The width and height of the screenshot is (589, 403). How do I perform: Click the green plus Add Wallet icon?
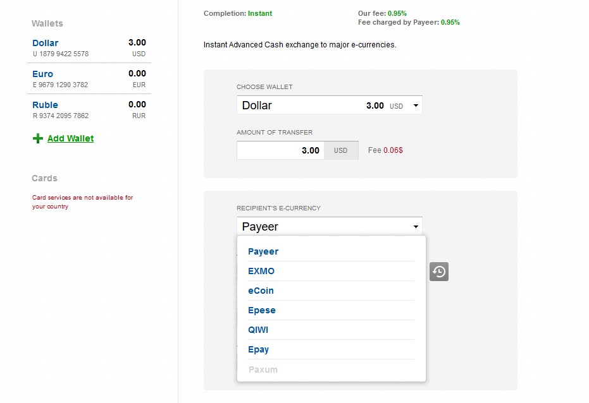pyautogui.click(x=38, y=138)
